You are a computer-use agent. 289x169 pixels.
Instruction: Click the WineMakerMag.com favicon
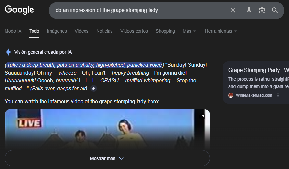(231, 95)
